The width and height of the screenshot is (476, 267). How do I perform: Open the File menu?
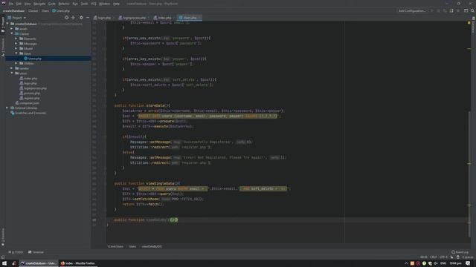11,4
